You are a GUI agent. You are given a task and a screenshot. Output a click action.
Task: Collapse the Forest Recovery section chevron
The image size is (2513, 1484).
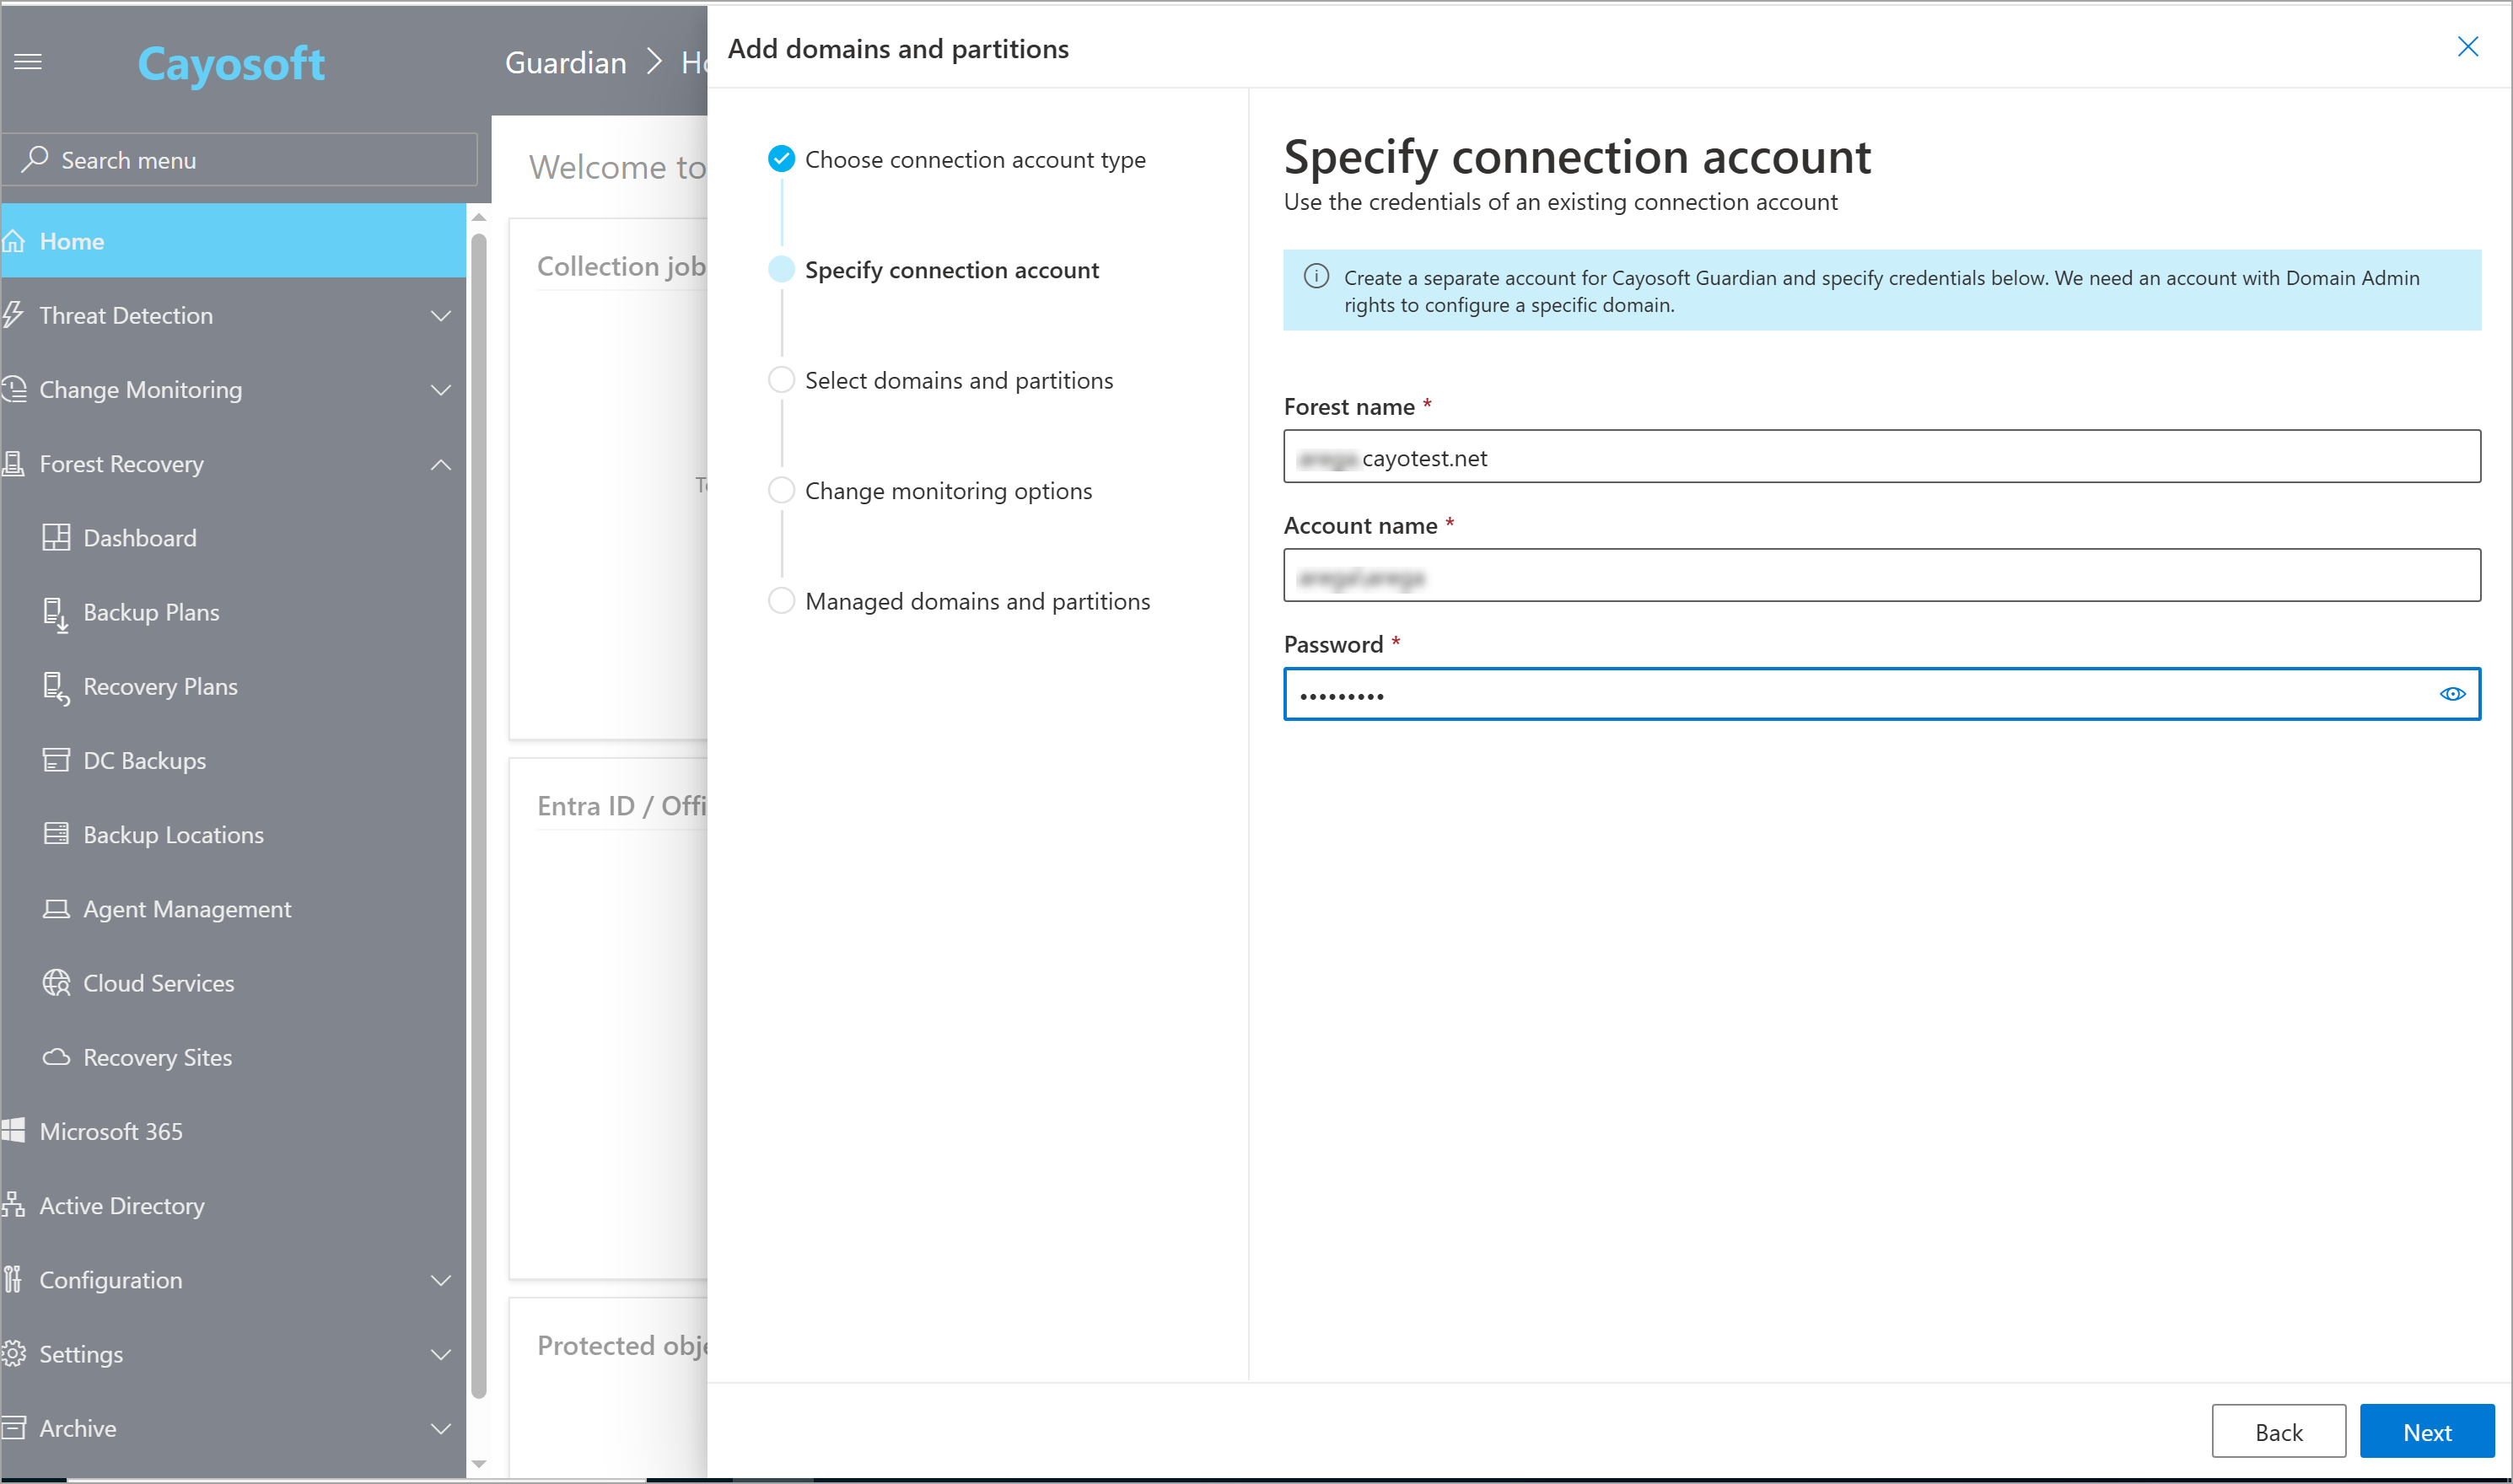click(440, 464)
